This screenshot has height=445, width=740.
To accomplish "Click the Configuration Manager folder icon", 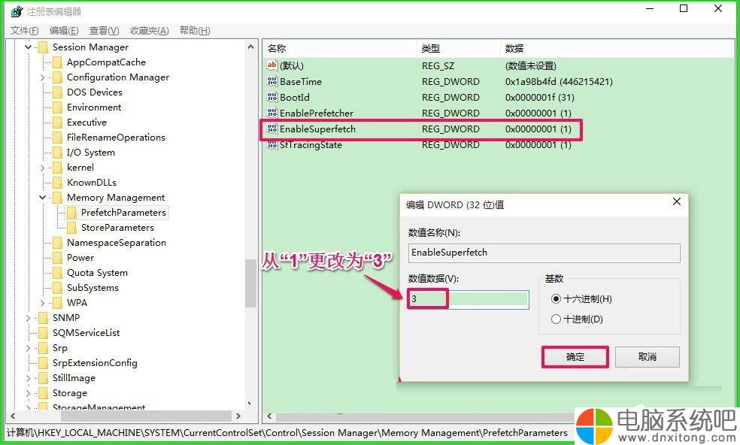I will tap(57, 77).
